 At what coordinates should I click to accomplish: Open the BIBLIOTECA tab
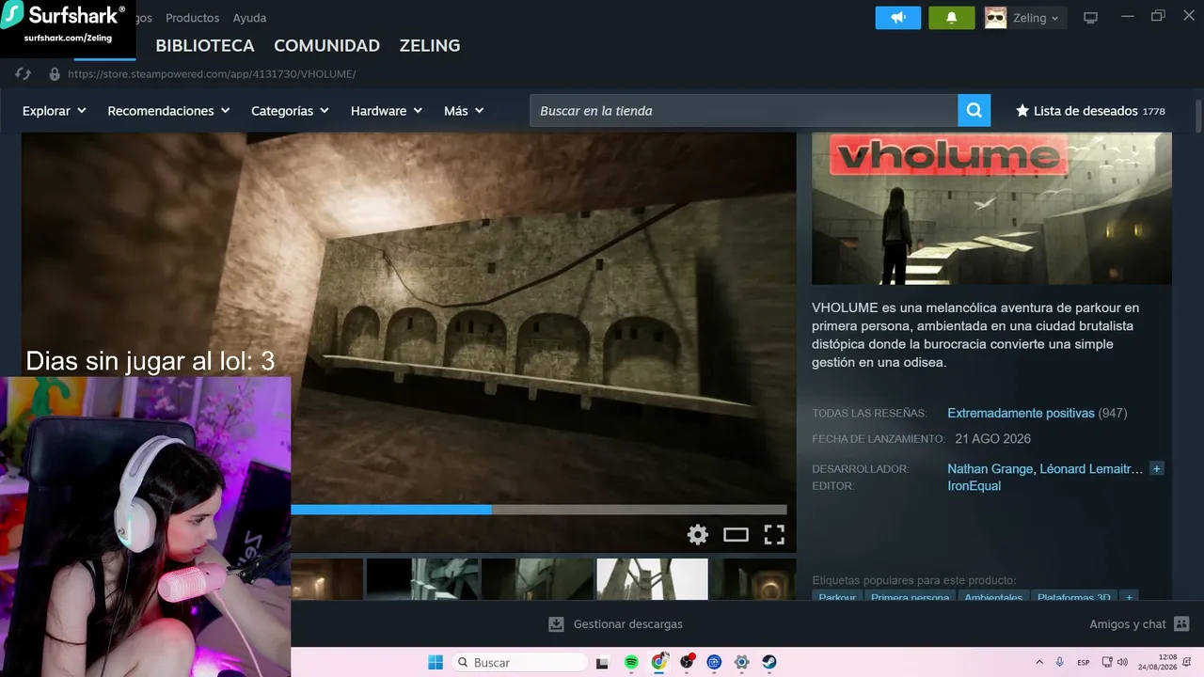pyautogui.click(x=205, y=45)
